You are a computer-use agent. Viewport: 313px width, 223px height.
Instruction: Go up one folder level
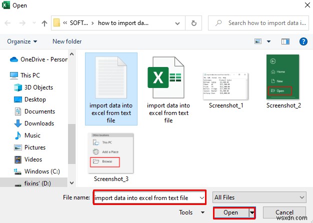tap(44, 23)
